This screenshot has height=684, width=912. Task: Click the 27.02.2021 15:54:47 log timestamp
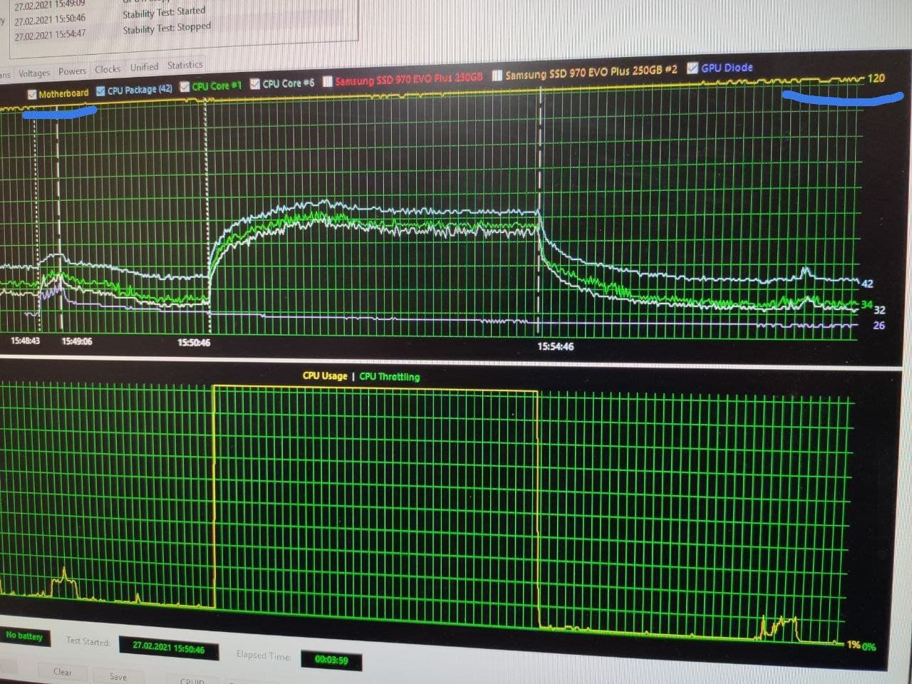click(50, 34)
